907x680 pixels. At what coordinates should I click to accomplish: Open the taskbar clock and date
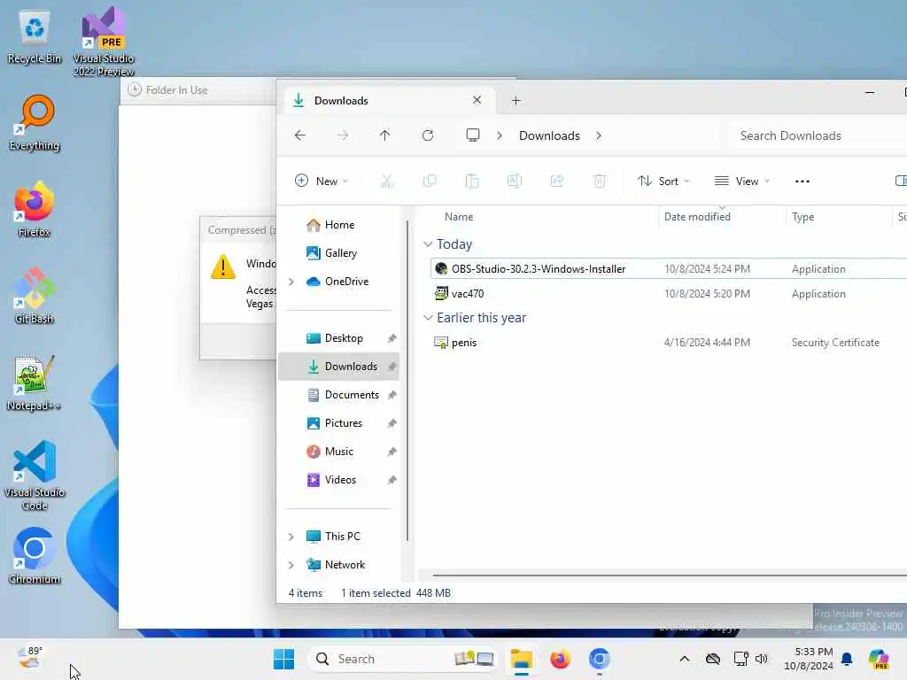coord(808,659)
